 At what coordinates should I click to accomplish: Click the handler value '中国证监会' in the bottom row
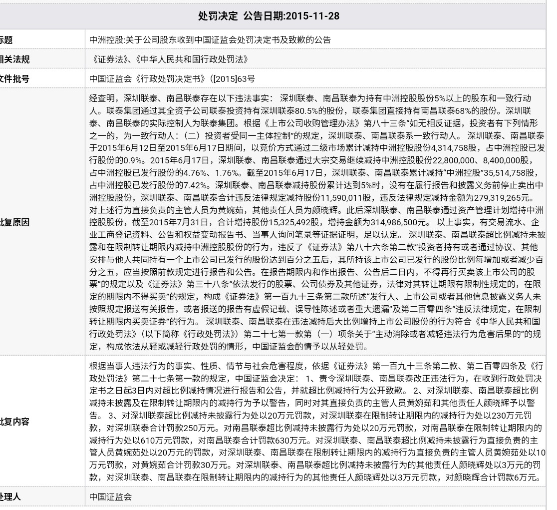110,497
